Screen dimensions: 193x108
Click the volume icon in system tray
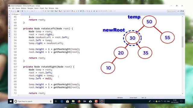coord(165,101)
